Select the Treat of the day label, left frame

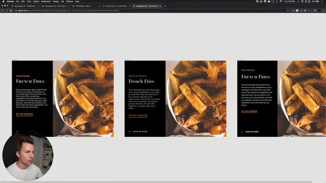tap(22, 76)
